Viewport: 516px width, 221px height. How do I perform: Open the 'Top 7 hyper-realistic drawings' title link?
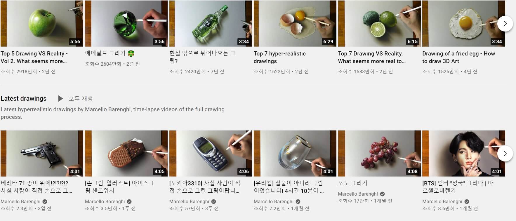pyautogui.click(x=280, y=57)
